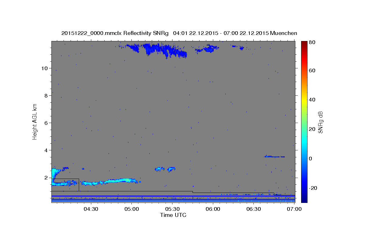Screen dimensions: 365x243
Task: Click the colorbar value 40
Action: tap(312, 100)
